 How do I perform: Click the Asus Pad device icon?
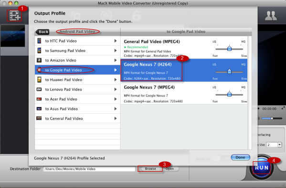coord(39,109)
